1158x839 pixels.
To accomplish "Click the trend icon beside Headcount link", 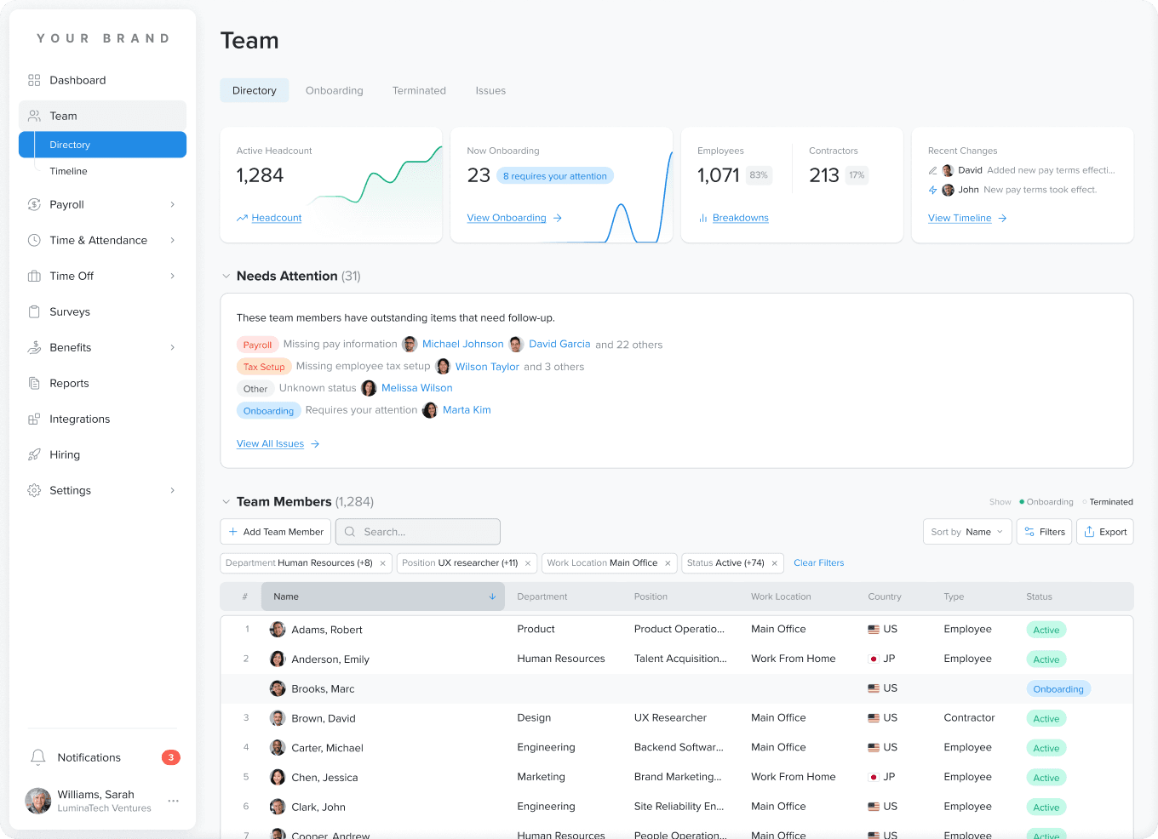I will 243,219.
